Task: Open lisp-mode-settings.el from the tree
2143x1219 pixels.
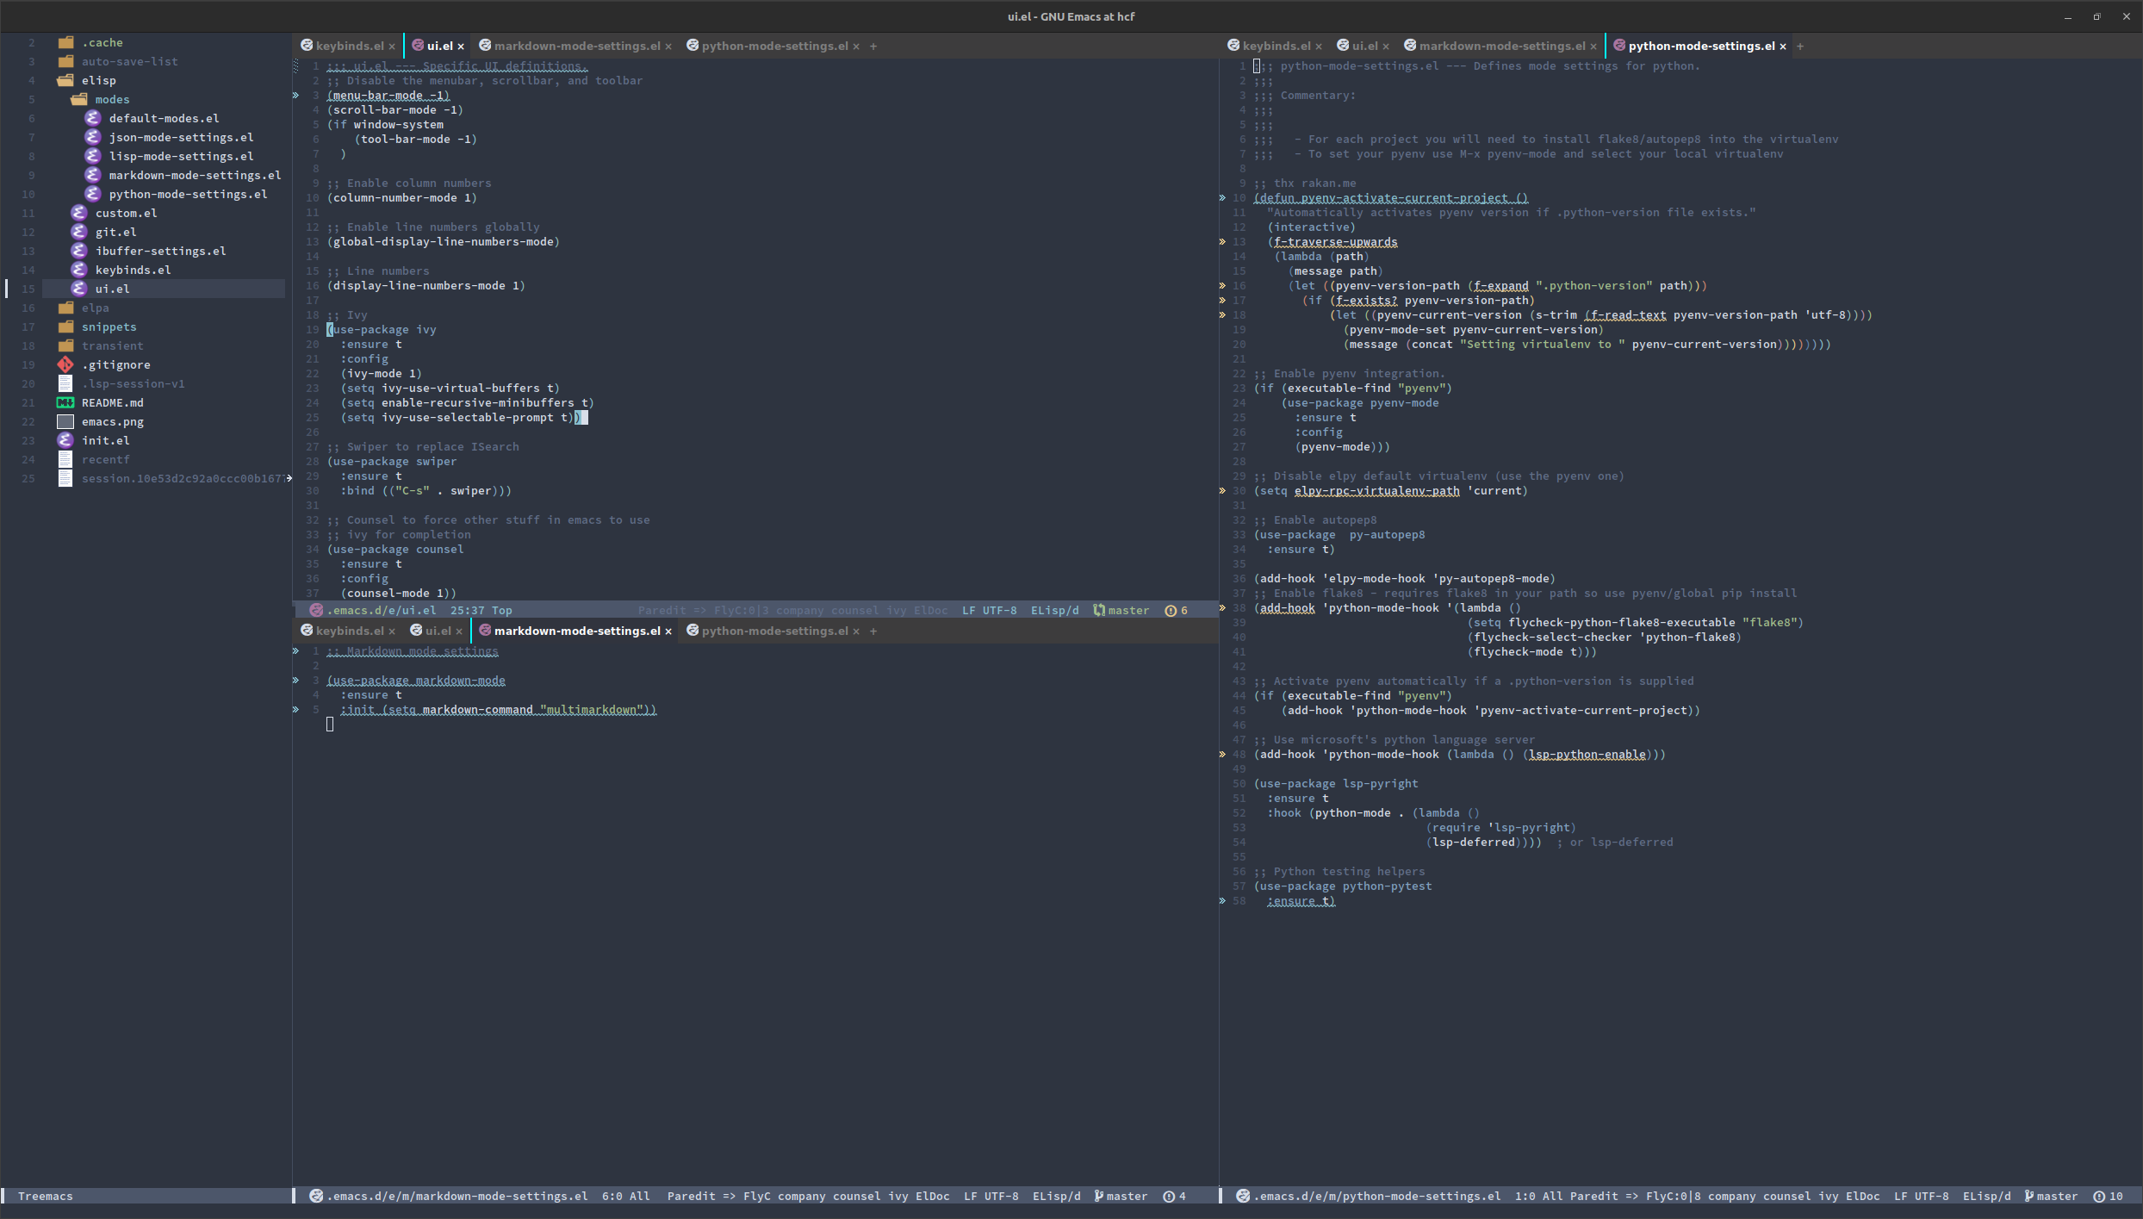Action: [x=181, y=156]
